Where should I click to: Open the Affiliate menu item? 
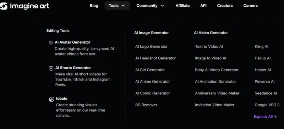point(182,6)
